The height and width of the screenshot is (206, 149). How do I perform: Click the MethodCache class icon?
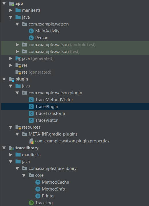38,182
